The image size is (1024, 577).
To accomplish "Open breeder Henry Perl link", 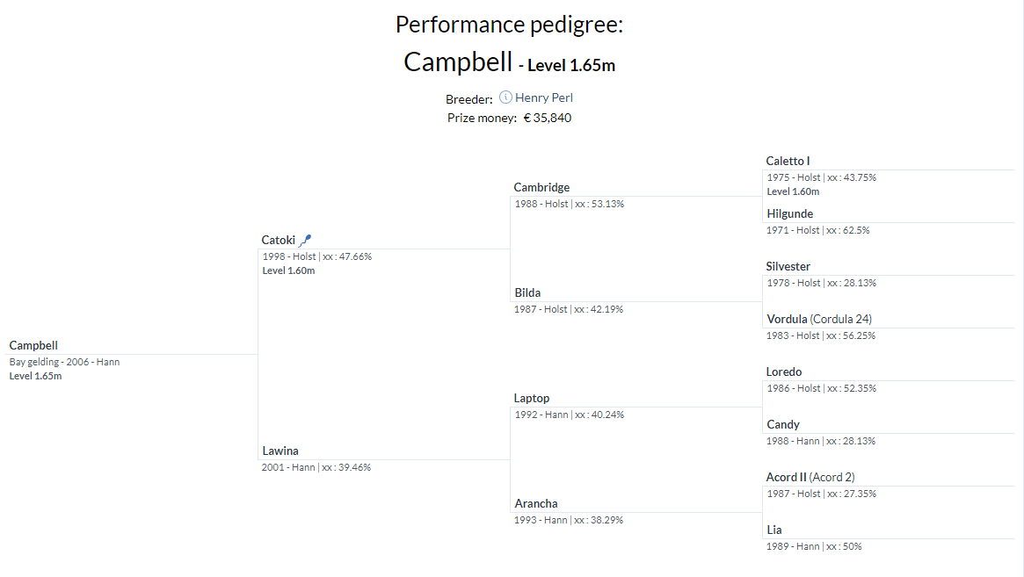I will [543, 97].
